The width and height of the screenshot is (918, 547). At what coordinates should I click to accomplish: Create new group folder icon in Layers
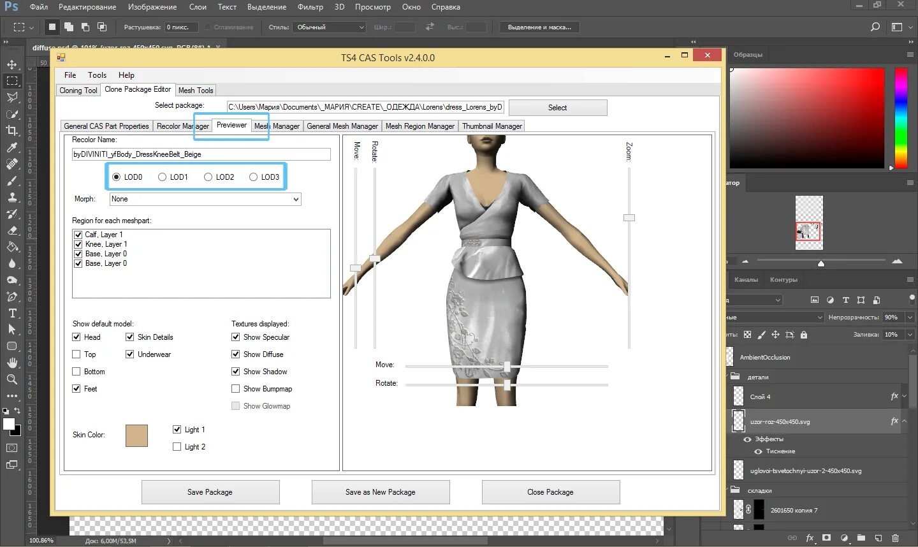coord(861,538)
